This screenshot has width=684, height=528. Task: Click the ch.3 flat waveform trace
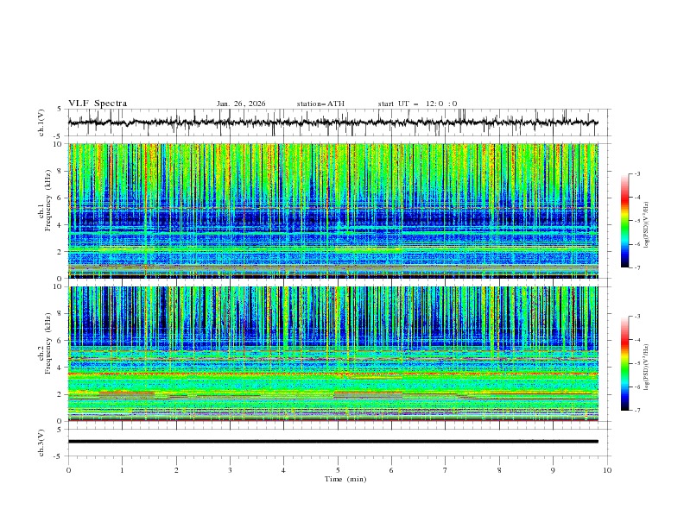[x=333, y=442]
